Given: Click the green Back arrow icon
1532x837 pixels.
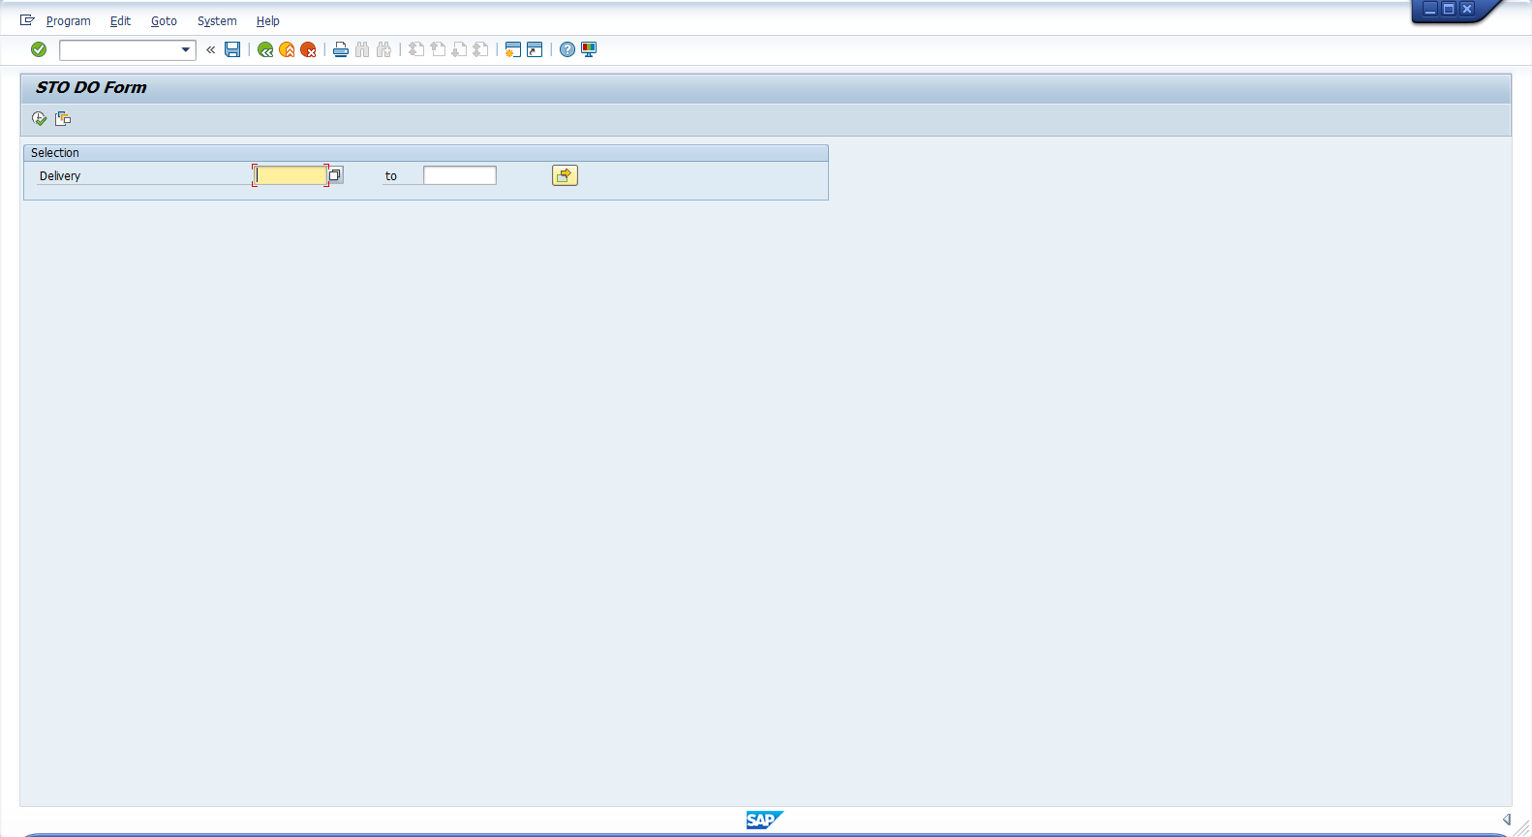Looking at the screenshot, I should [x=265, y=49].
